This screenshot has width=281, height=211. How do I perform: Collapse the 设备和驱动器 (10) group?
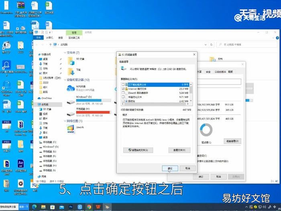point(65,80)
